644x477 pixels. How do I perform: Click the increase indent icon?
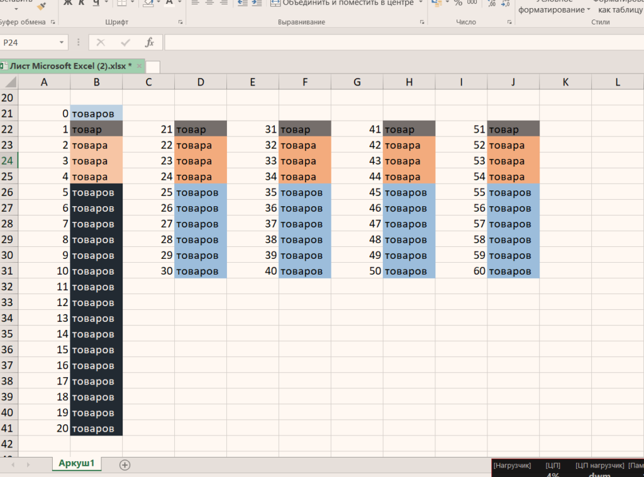[257, 3]
